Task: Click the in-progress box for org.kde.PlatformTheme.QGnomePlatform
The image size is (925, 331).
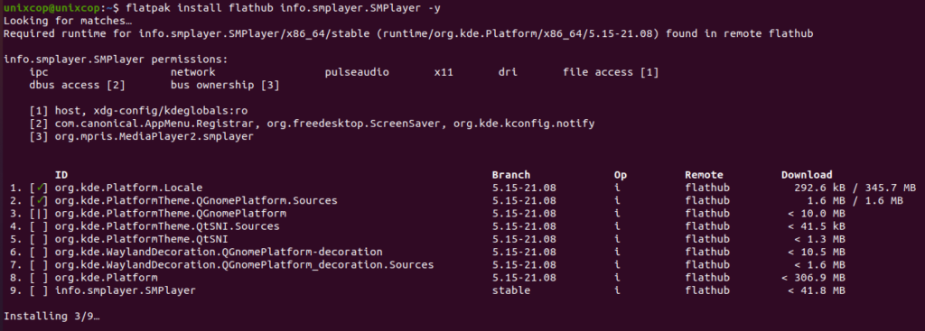Action: (x=39, y=213)
